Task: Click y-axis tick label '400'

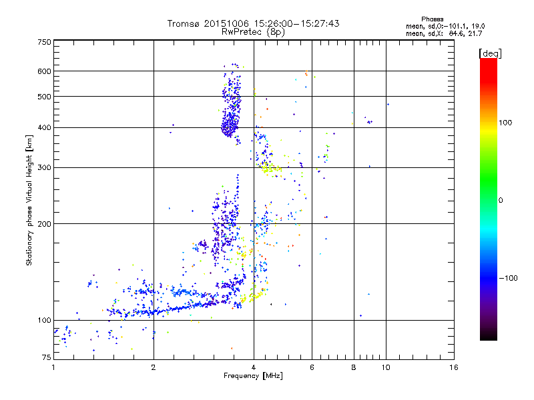Action: (x=44, y=127)
